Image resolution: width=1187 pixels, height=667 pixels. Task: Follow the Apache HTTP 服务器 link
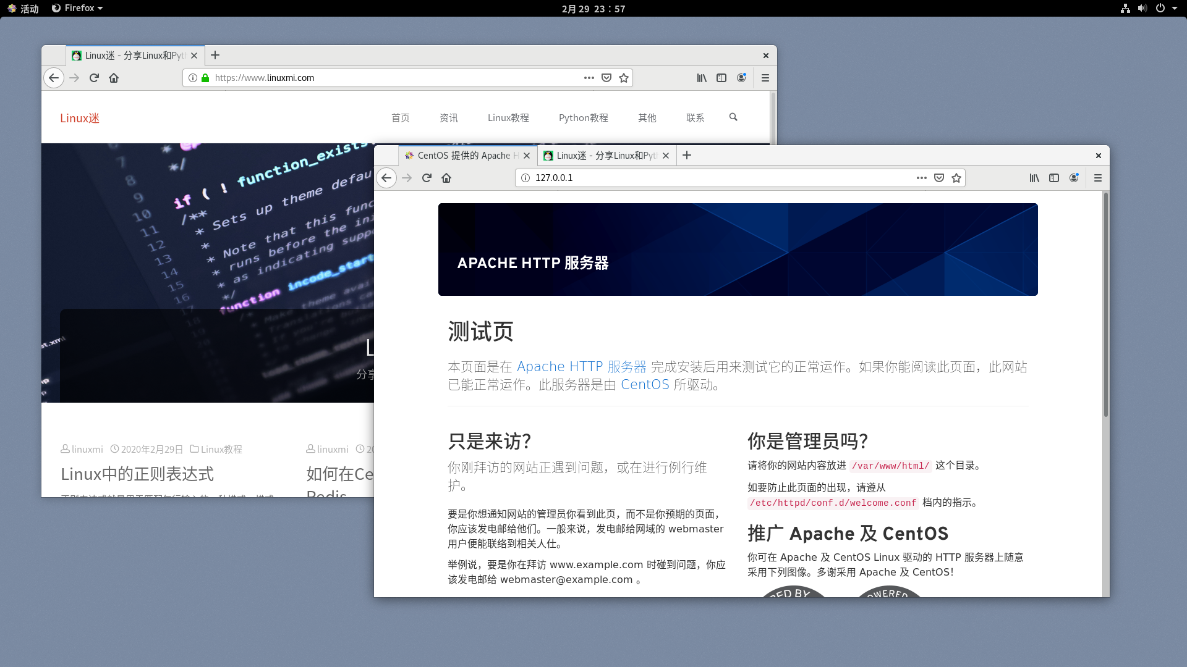coord(582,367)
